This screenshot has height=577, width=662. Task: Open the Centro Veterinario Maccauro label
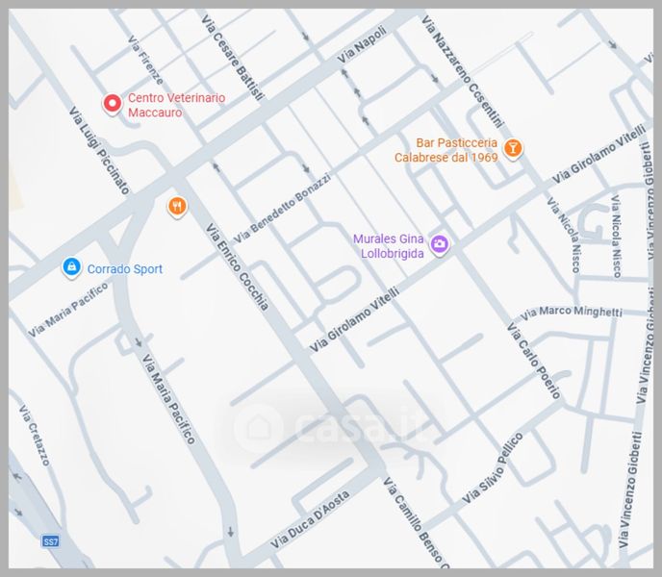[x=176, y=105]
